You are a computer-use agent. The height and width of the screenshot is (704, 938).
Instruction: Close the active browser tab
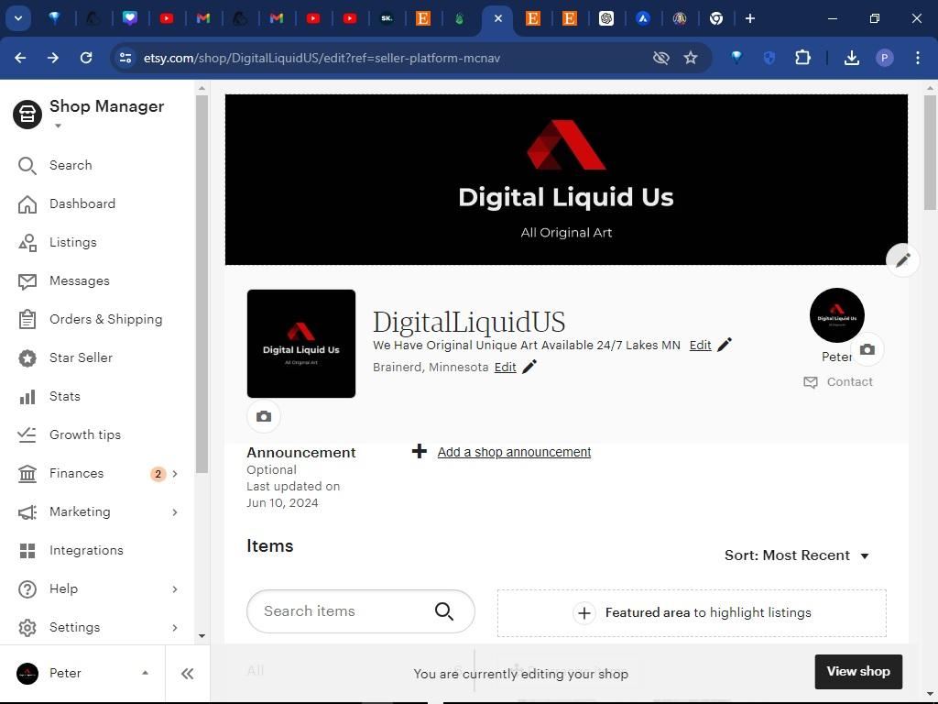pos(497,18)
